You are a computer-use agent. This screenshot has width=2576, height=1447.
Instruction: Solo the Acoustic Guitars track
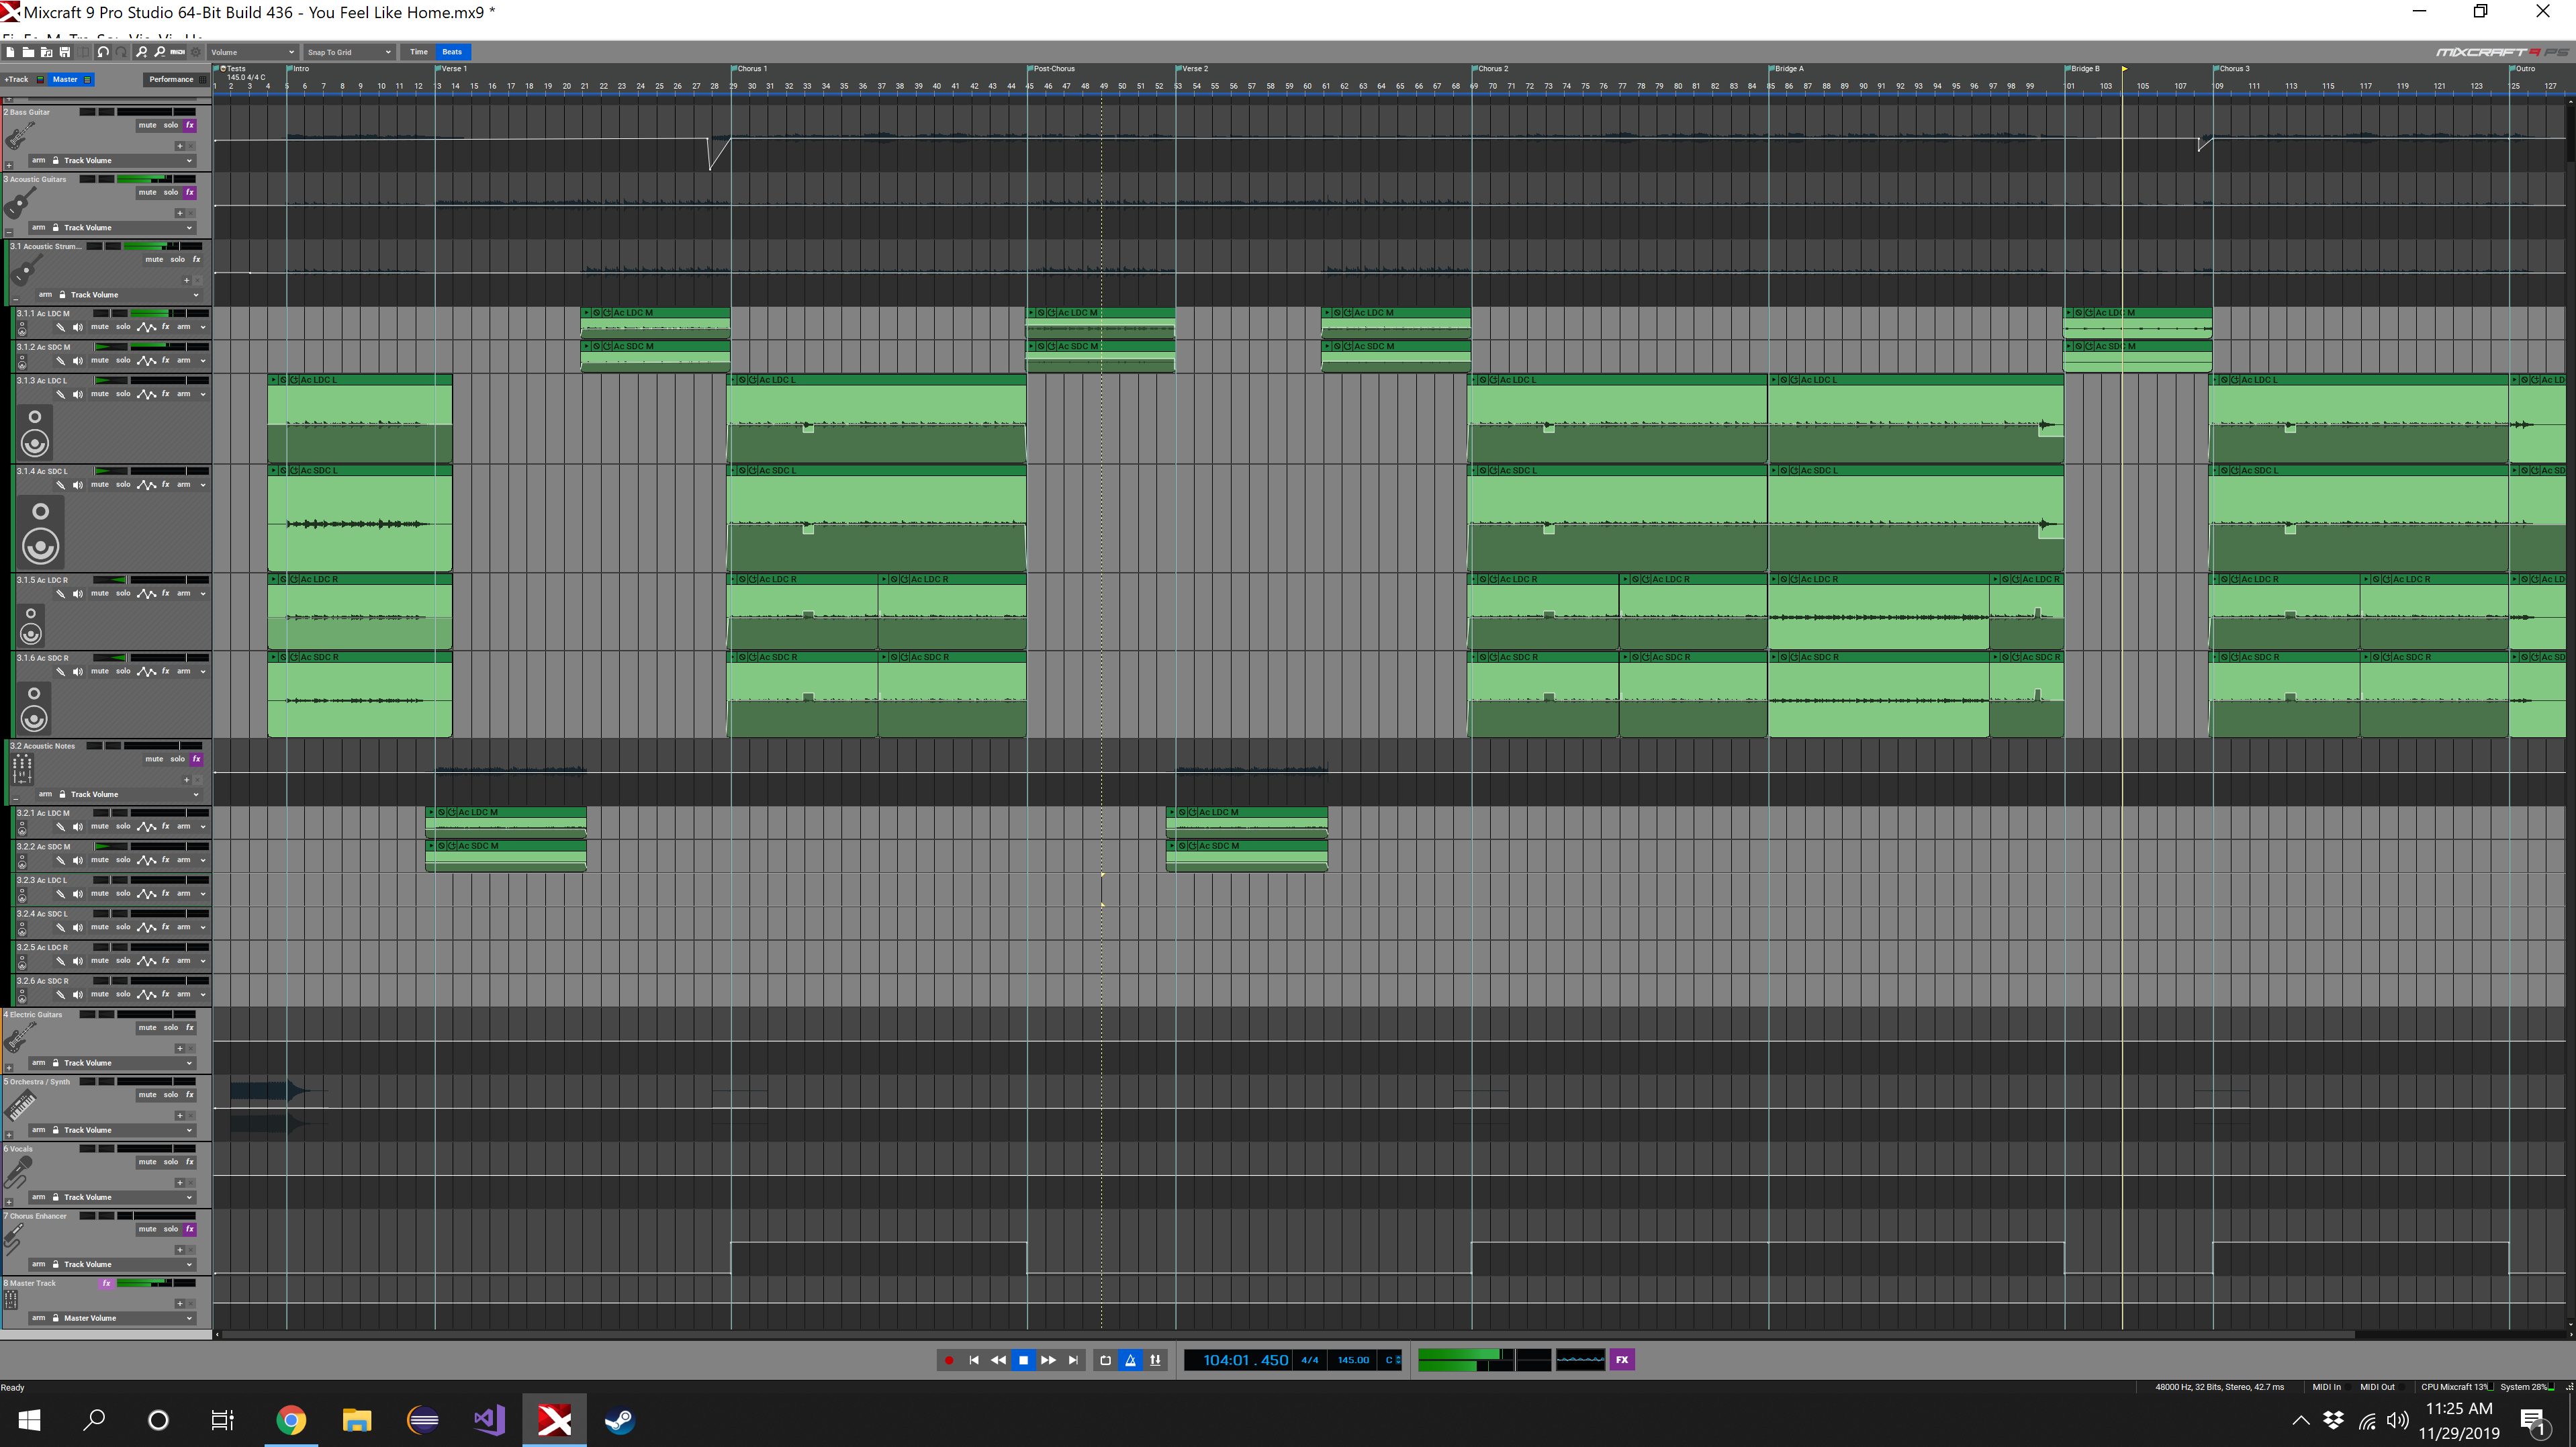click(x=171, y=193)
